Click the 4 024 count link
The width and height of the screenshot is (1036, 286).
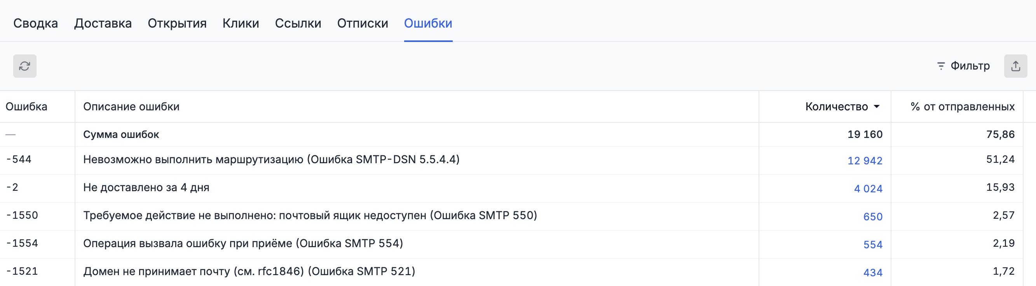868,188
